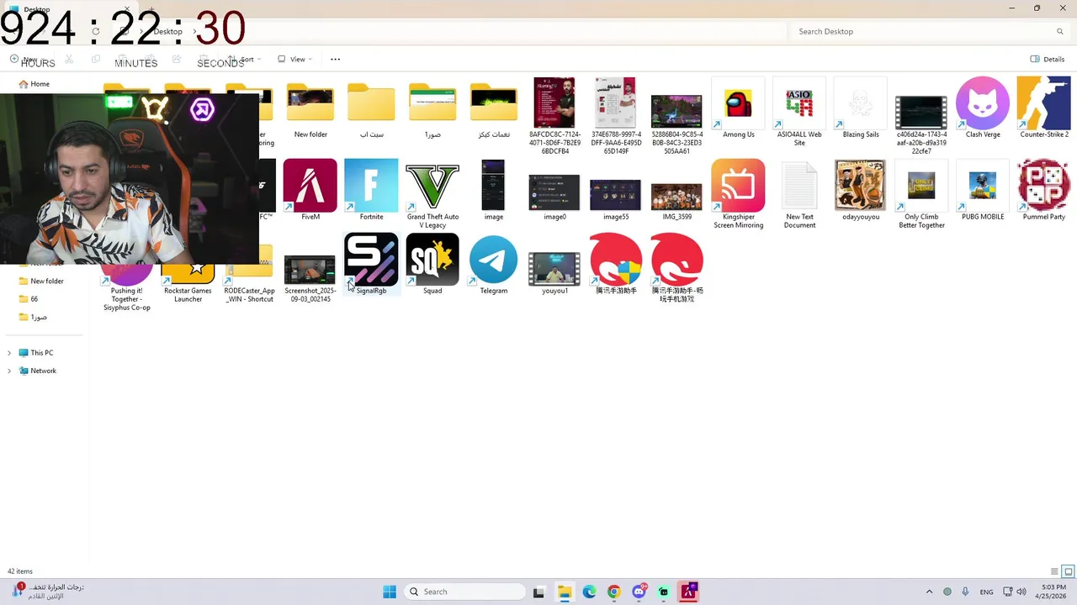
Task: Switch to large thumbnails view toggle
Action: click(x=1068, y=571)
